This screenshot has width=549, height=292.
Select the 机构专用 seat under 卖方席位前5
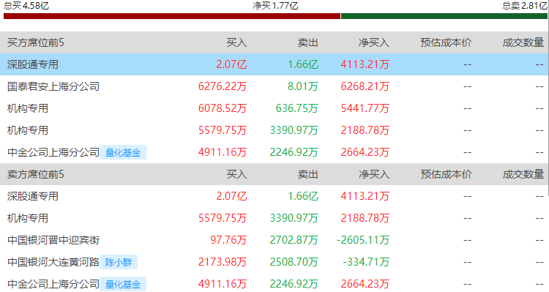tap(28, 218)
